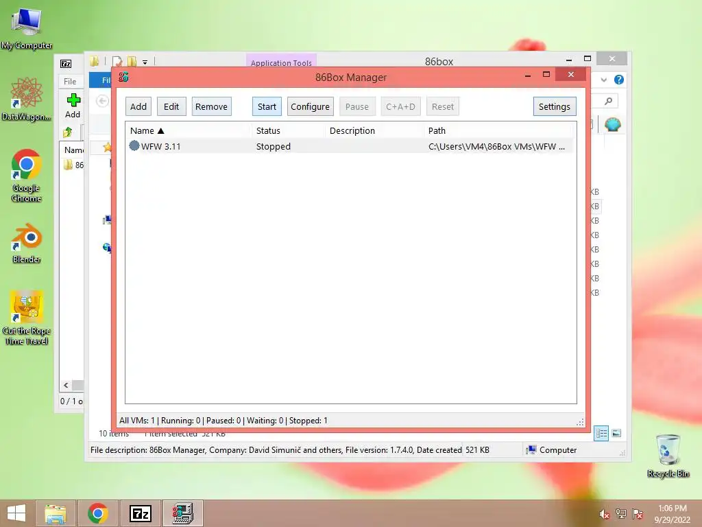Image resolution: width=702 pixels, height=527 pixels.
Task: Open Chrome from the taskbar
Action: [x=97, y=513]
